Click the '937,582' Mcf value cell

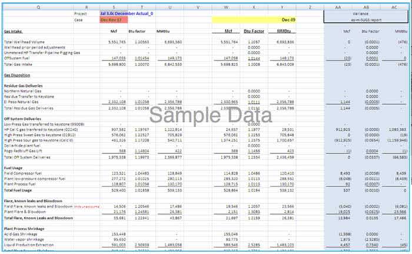pos(118,129)
